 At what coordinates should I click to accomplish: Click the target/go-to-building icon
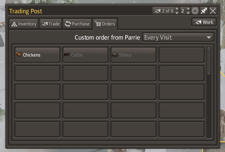point(195,11)
